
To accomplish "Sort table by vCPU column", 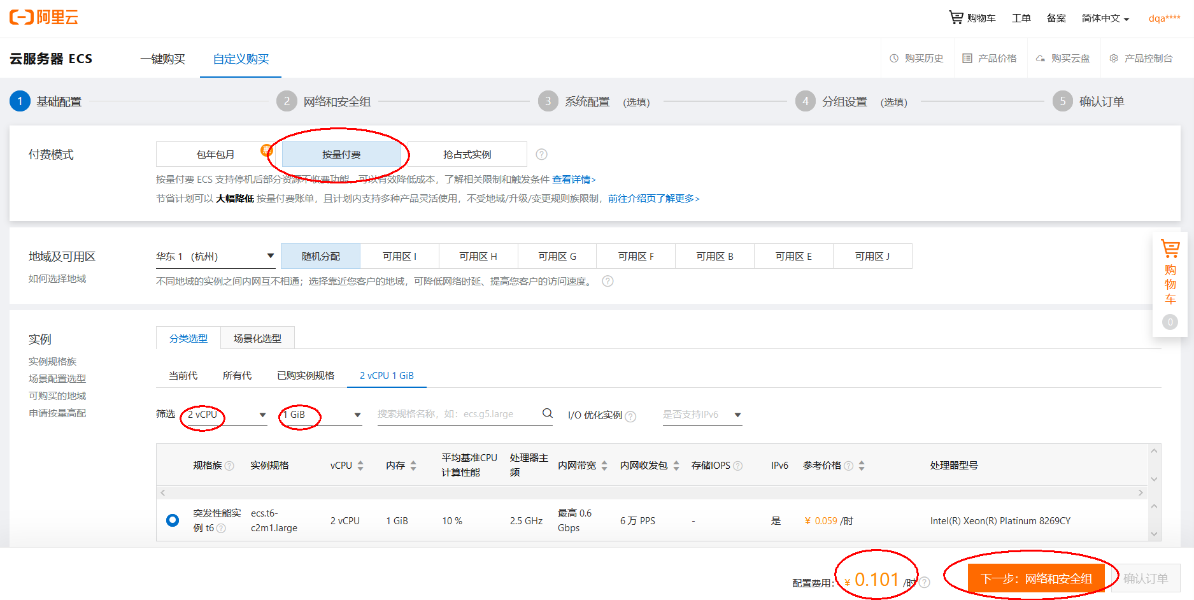I will tap(360, 466).
